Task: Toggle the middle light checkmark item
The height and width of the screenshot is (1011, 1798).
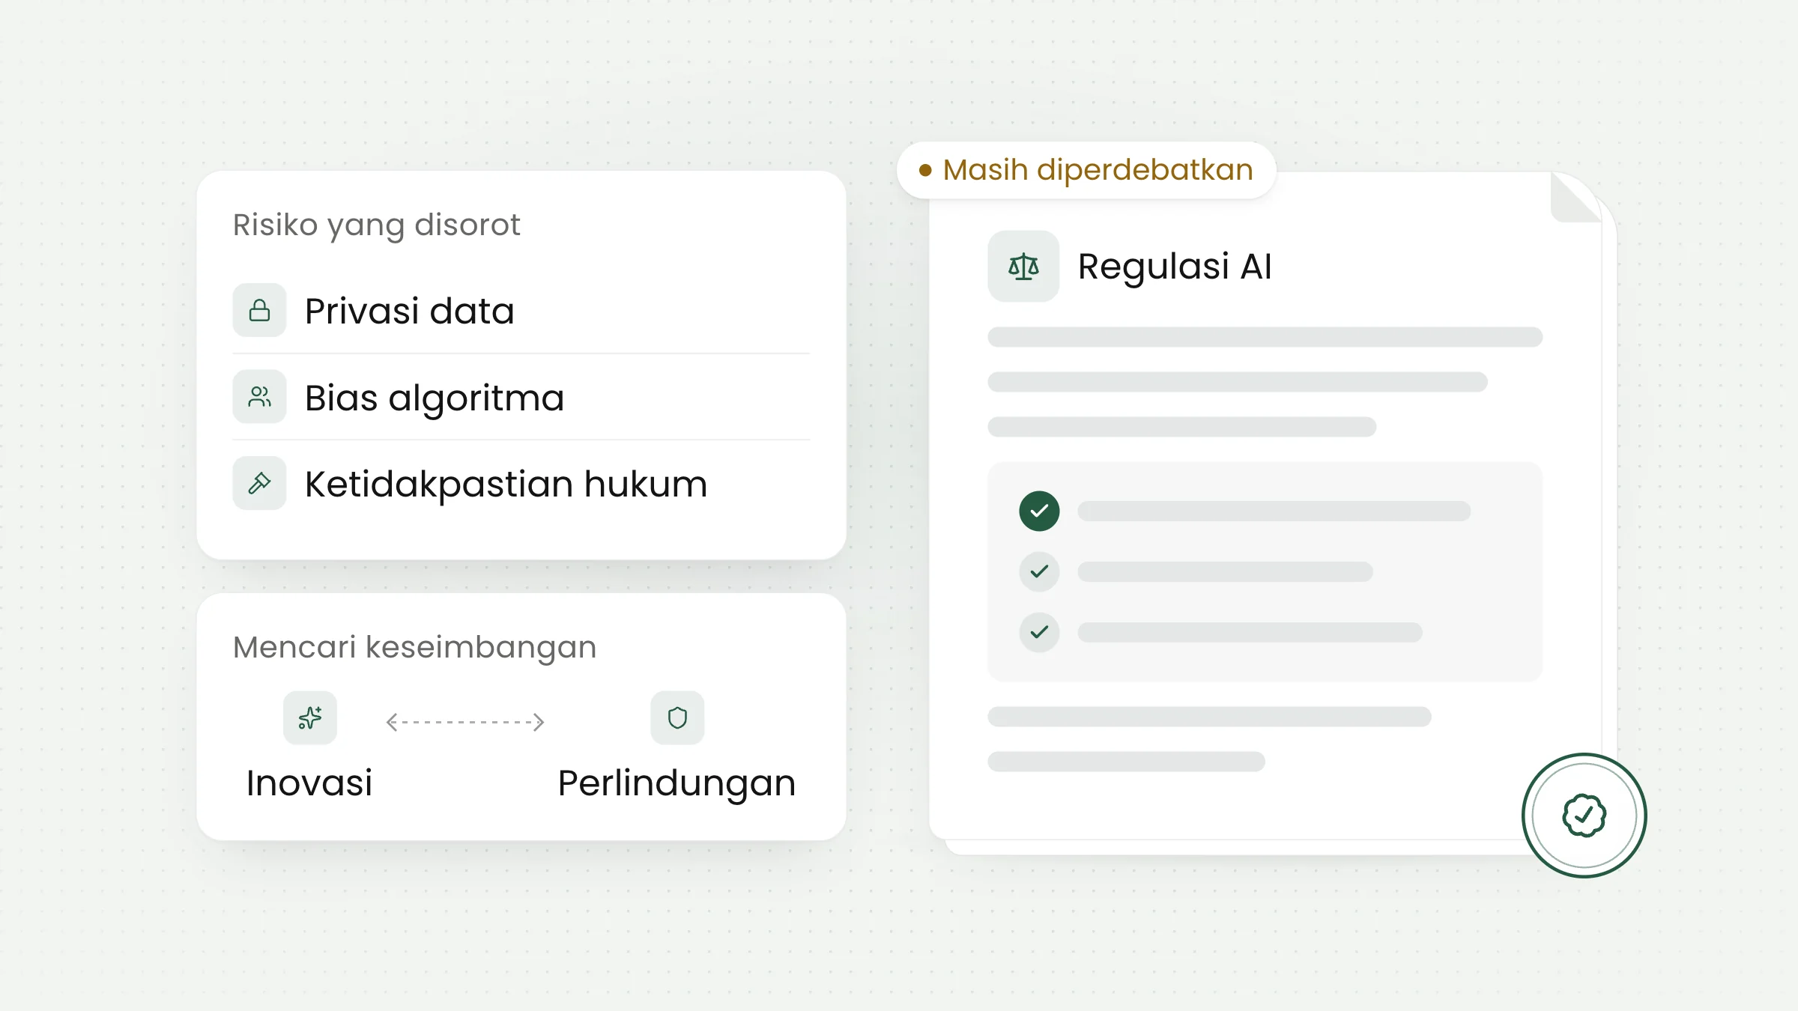Action: tap(1039, 571)
